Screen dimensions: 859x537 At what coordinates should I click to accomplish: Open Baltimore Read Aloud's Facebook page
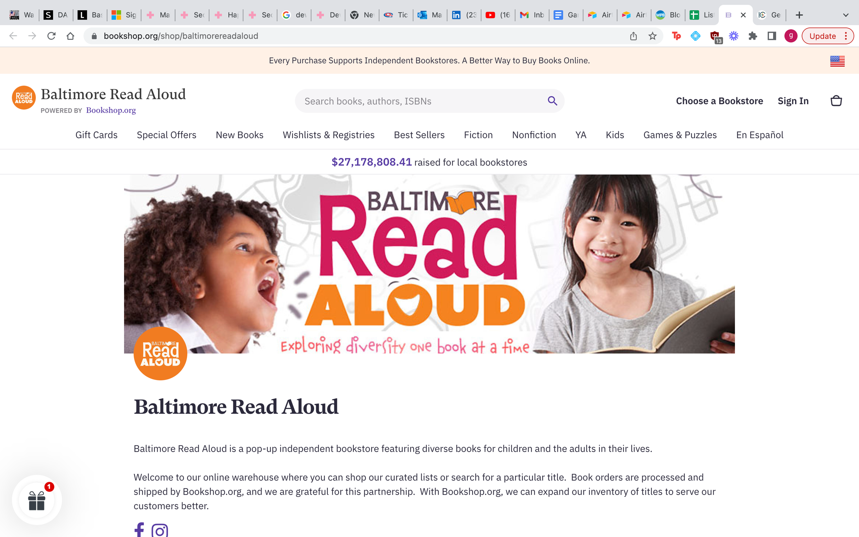139,529
